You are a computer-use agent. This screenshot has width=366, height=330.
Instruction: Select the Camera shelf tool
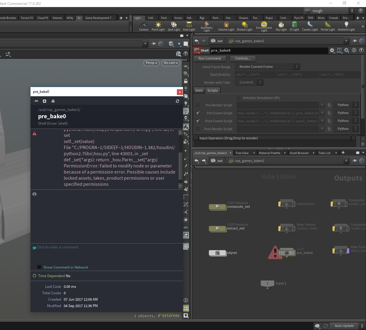[x=144, y=26]
